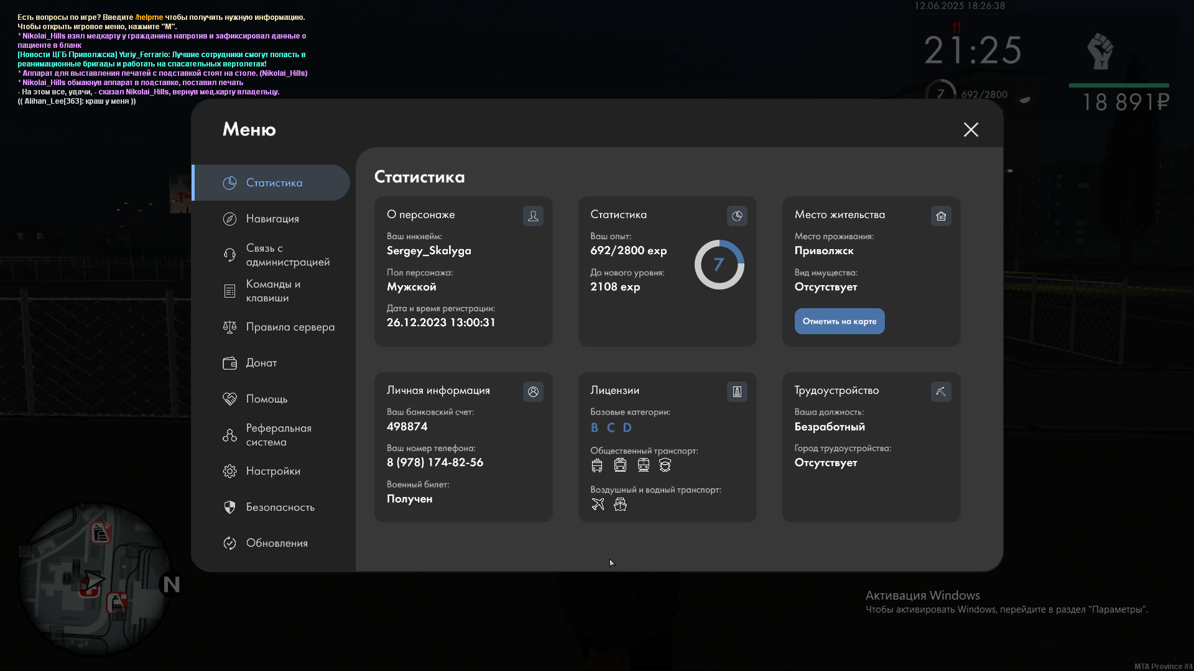Close the Меню window with X

pos(971,129)
